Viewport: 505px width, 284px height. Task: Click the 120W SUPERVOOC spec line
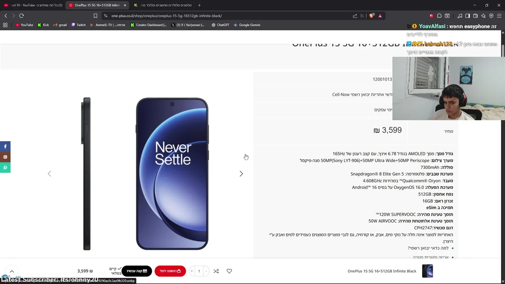tap(414, 214)
